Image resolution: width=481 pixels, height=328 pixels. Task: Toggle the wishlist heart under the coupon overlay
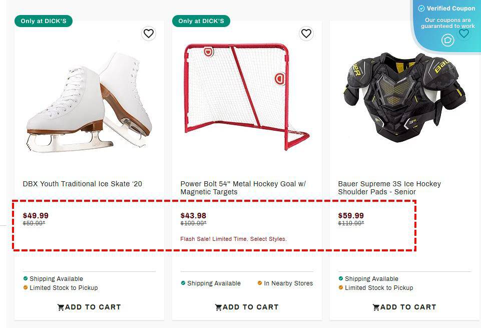[x=464, y=34]
